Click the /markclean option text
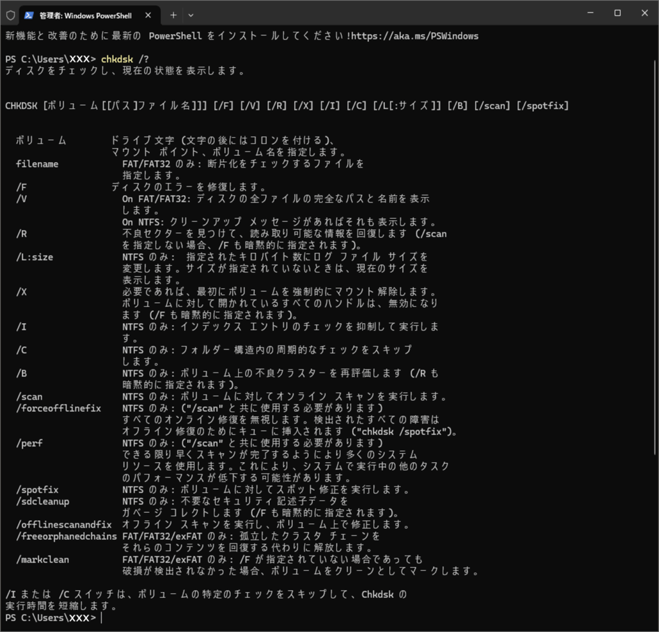The width and height of the screenshot is (659, 632). click(x=42, y=559)
